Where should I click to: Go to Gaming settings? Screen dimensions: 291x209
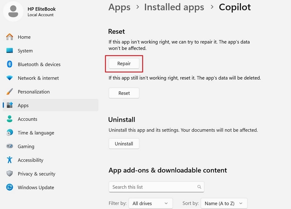tap(26, 146)
